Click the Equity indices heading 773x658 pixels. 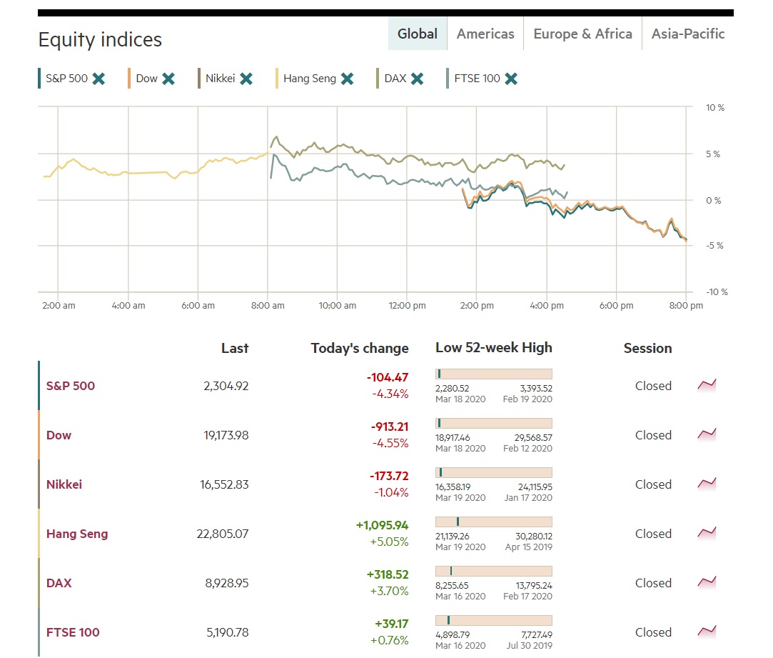pyautogui.click(x=100, y=39)
